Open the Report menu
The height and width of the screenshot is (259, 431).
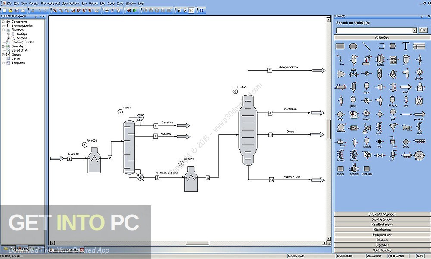tap(93, 3)
